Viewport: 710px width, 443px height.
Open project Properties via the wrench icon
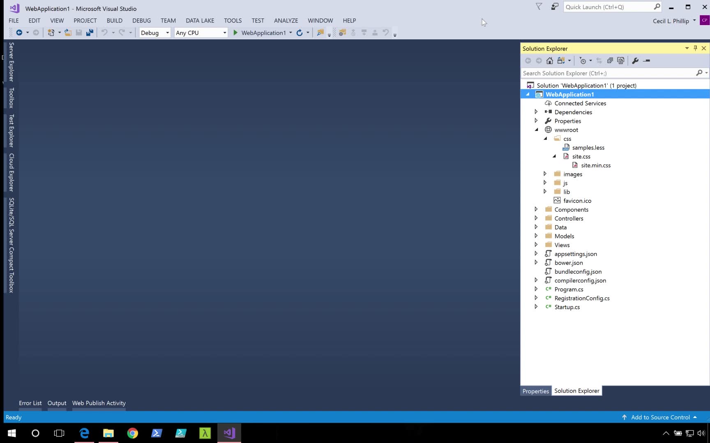tap(635, 61)
